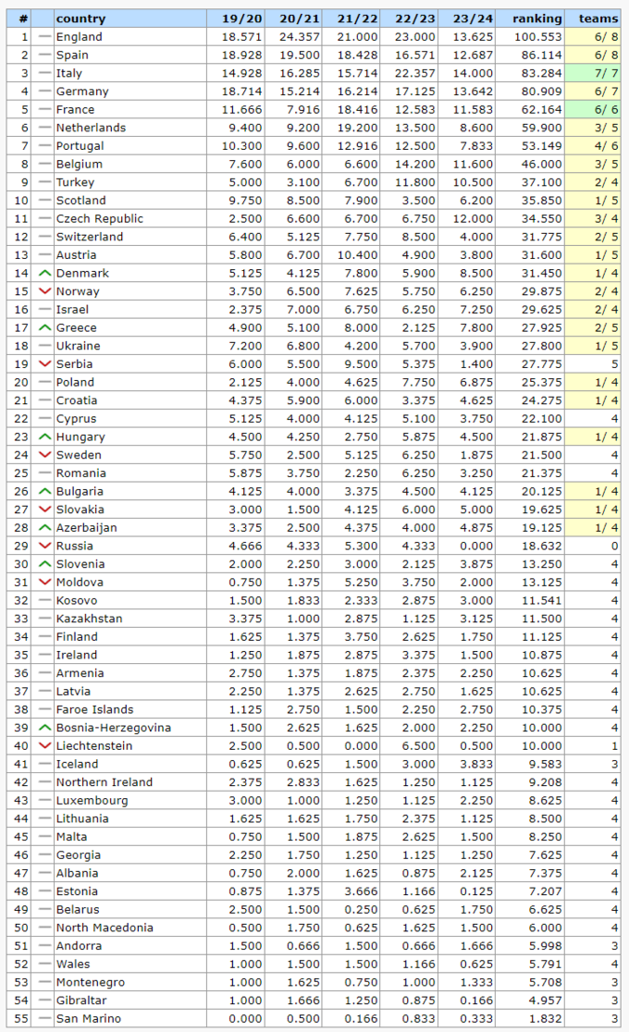629x1032 pixels.
Task: Select the 'country' column header
Action: (80, 18)
